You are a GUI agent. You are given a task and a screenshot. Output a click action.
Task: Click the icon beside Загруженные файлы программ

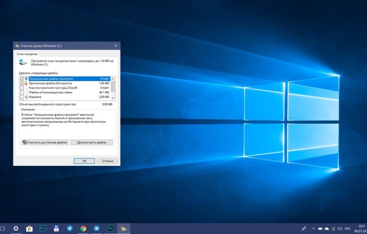click(x=26, y=79)
